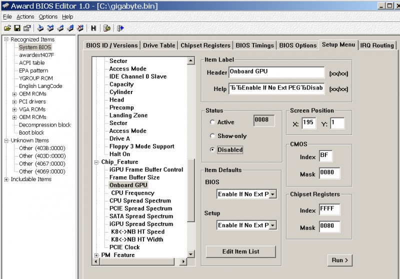Select the Show-only radio button
Image resolution: width=400 pixels, height=279 pixels.
click(213, 136)
